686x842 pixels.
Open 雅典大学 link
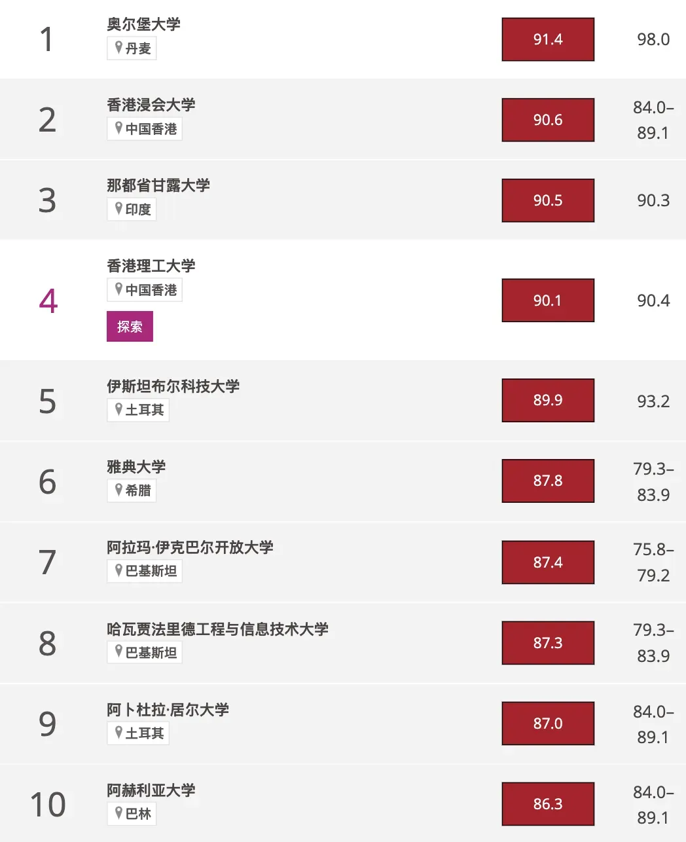click(x=136, y=467)
